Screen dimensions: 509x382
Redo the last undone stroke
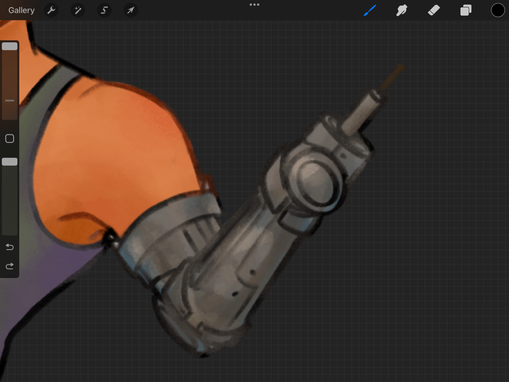pyautogui.click(x=10, y=266)
